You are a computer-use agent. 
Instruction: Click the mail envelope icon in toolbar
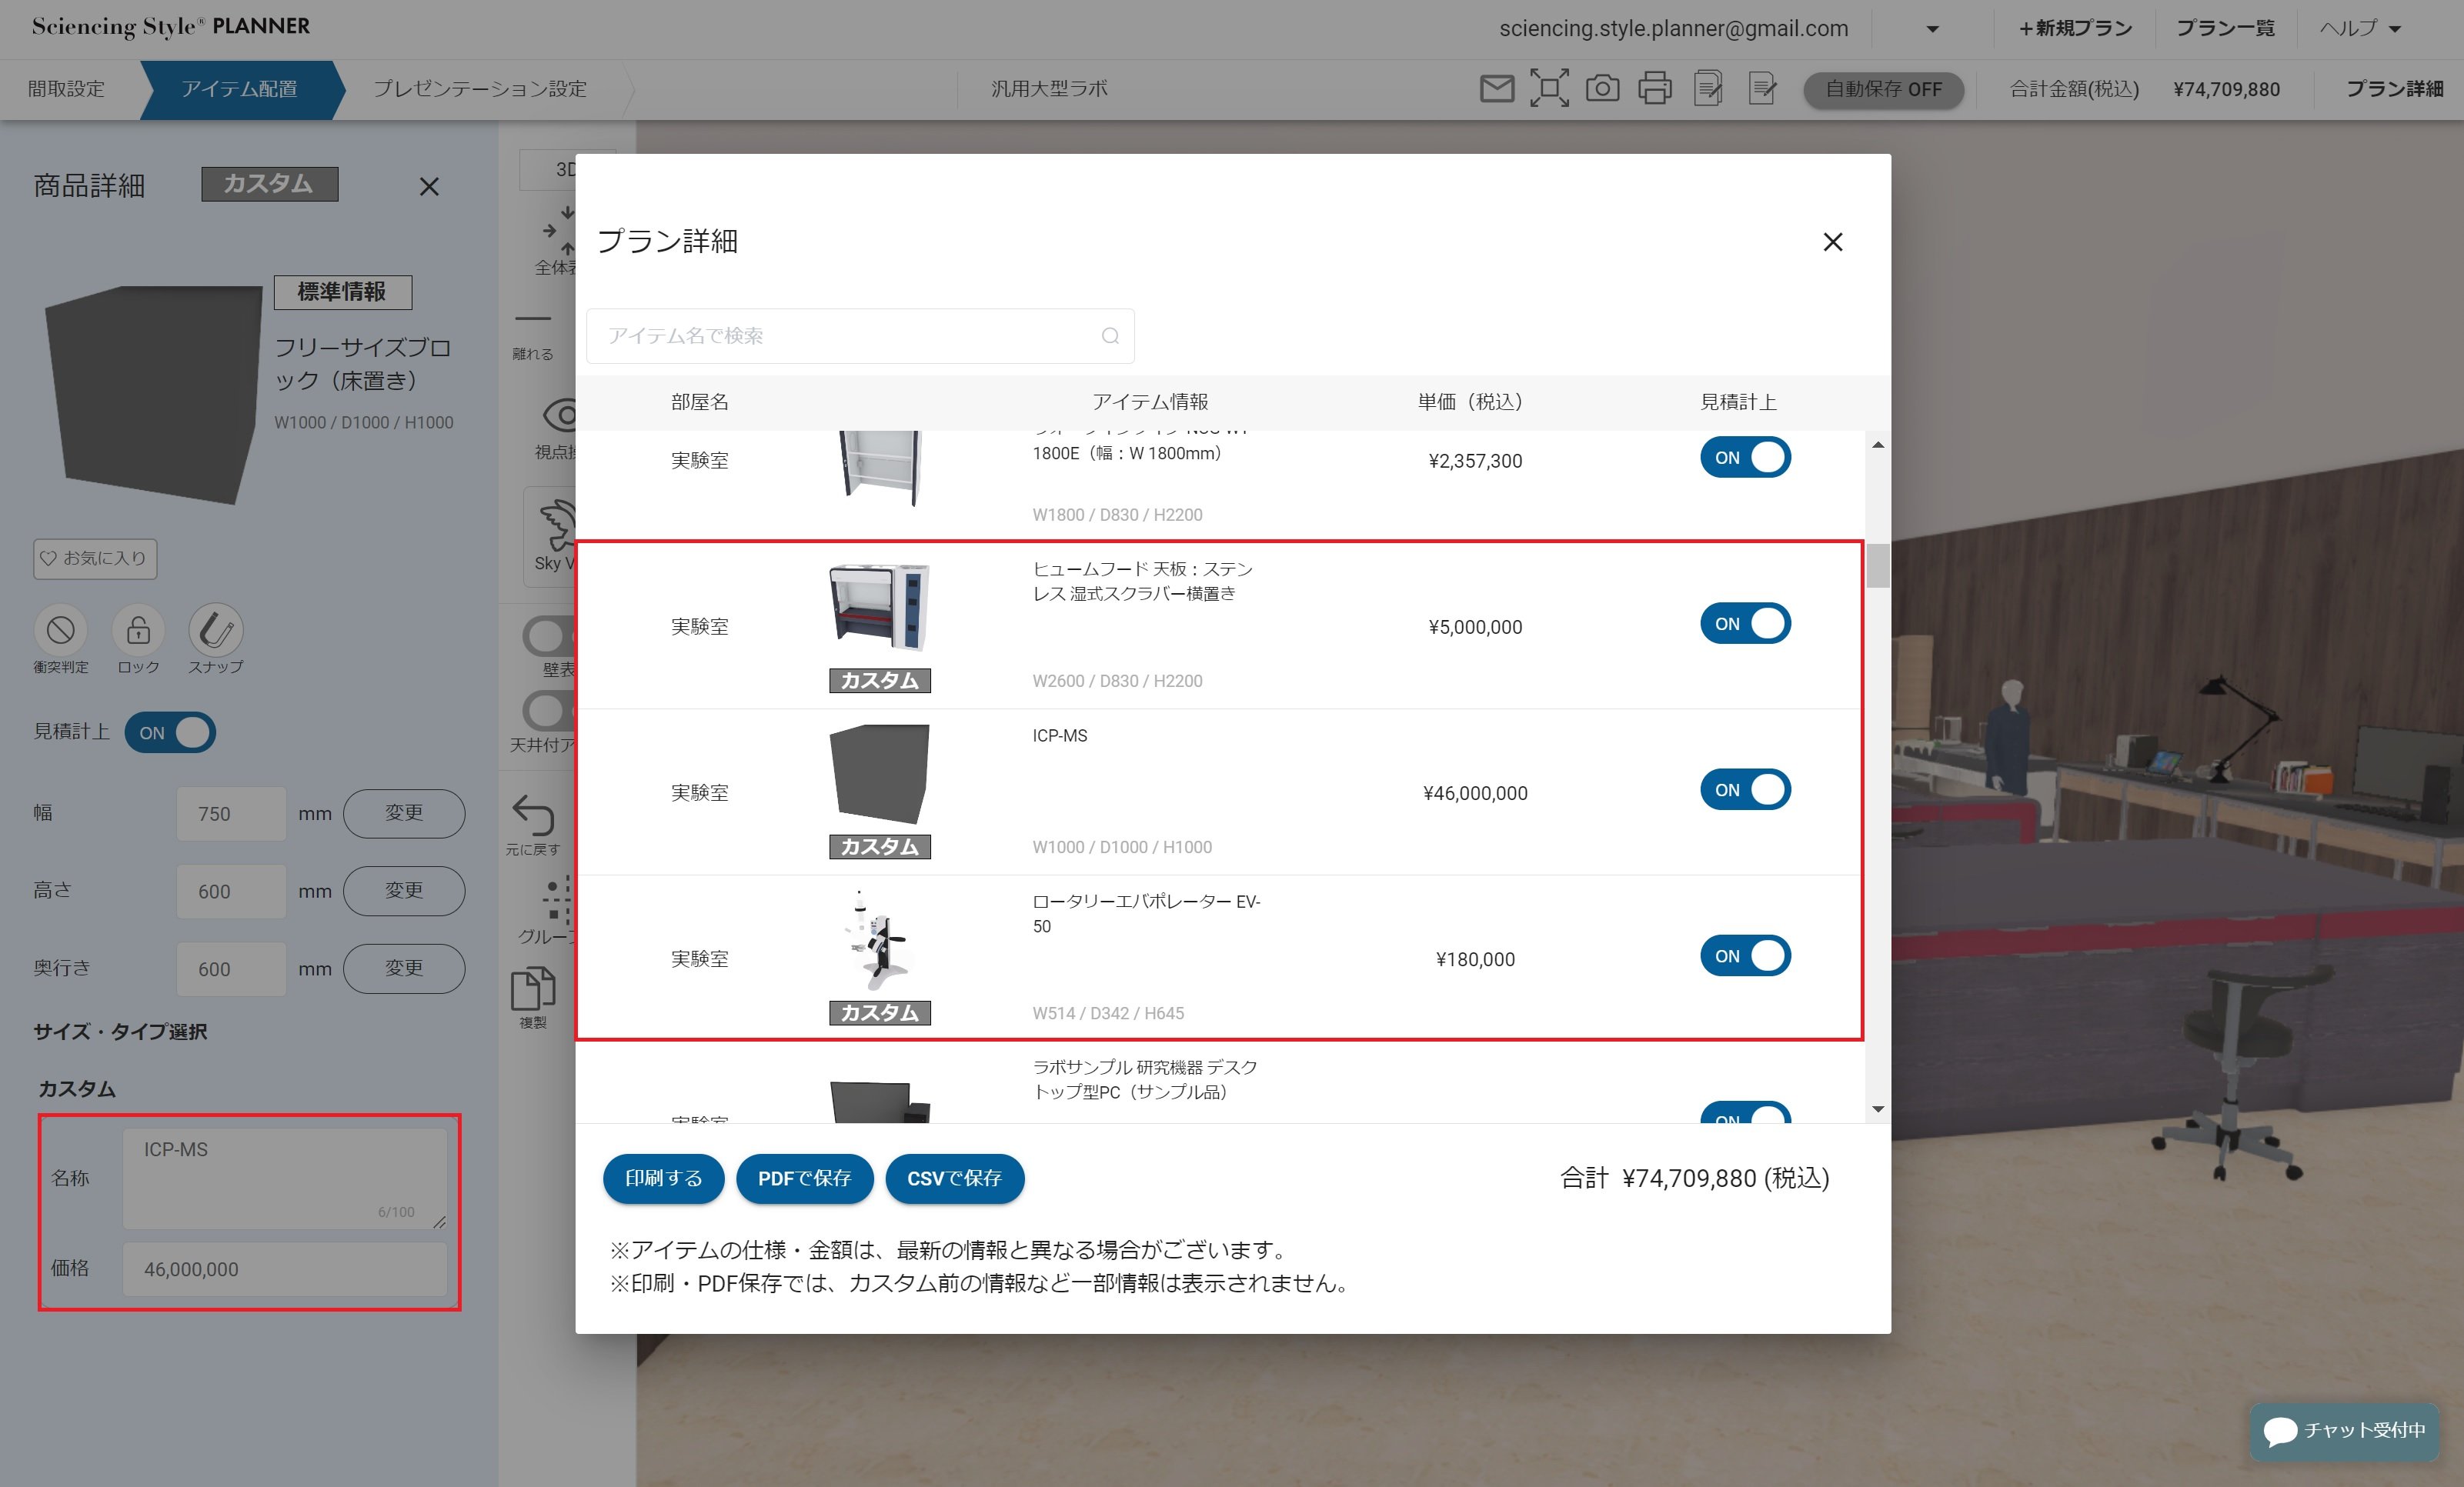point(1496,89)
